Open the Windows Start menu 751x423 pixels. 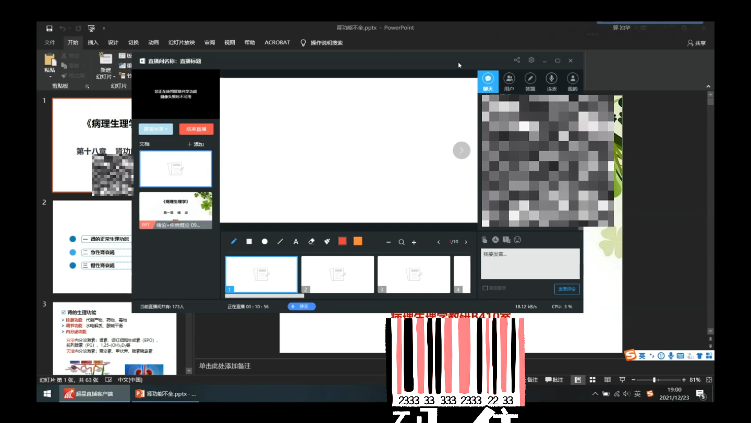tap(47, 394)
